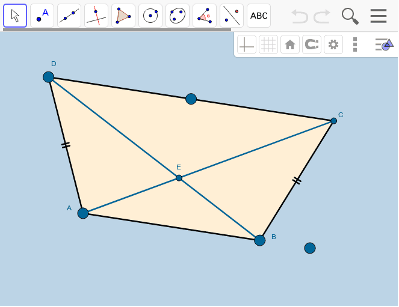Select the Move arrow tool
This screenshot has width=399, height=307.
15,16
